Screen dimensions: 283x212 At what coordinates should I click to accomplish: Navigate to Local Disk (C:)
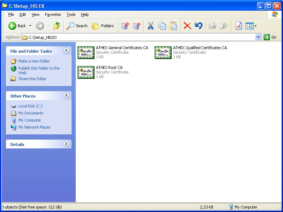30,106
